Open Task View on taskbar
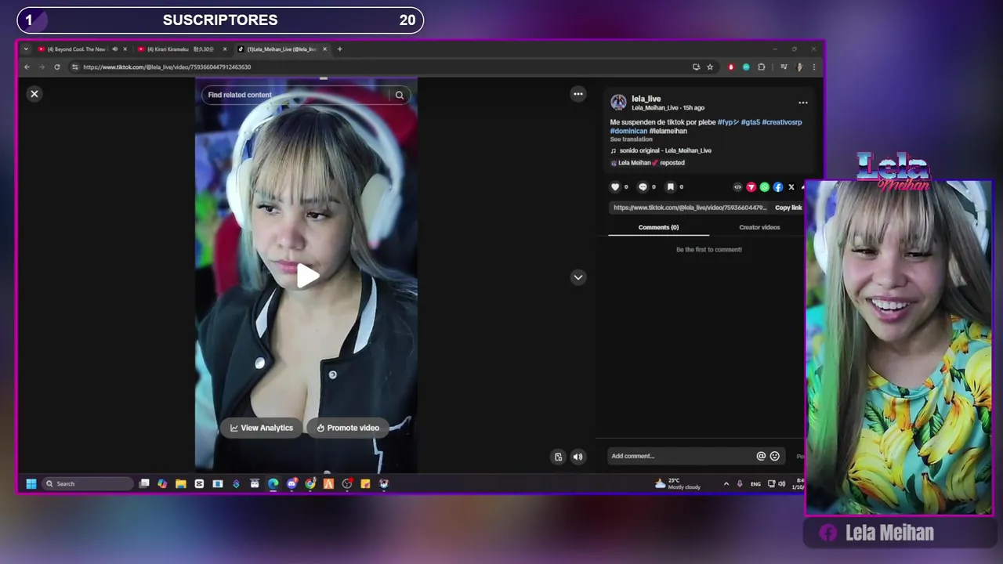The height and width of the screenshot is (564, 1003). pyautogui.click(x=144, y=484)
